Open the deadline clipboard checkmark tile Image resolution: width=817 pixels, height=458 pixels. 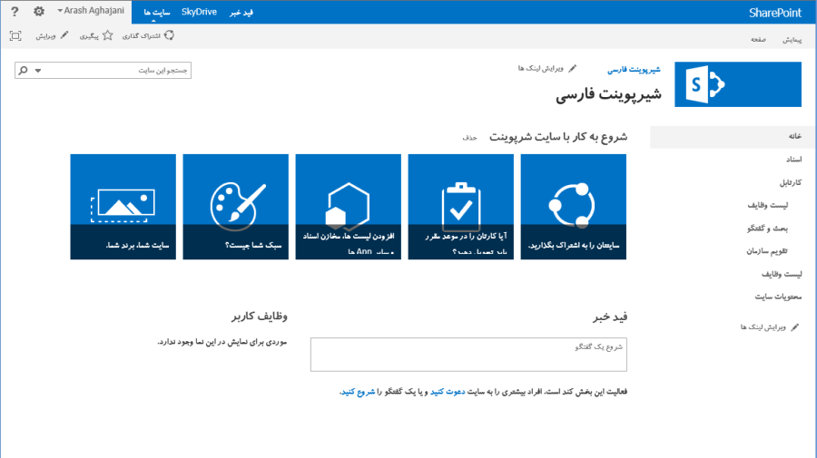pos(460,207)
